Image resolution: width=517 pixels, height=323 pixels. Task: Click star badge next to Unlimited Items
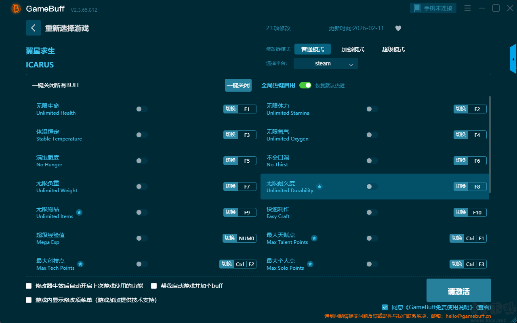(79, 212)
